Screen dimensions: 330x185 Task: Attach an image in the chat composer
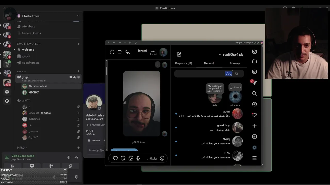coord(131,158)
